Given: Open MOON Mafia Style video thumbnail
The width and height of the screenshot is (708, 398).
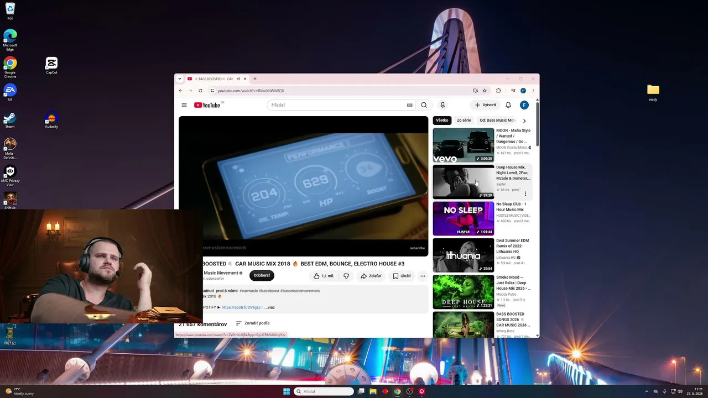Looking at the screenshot, I should [464, 145].
